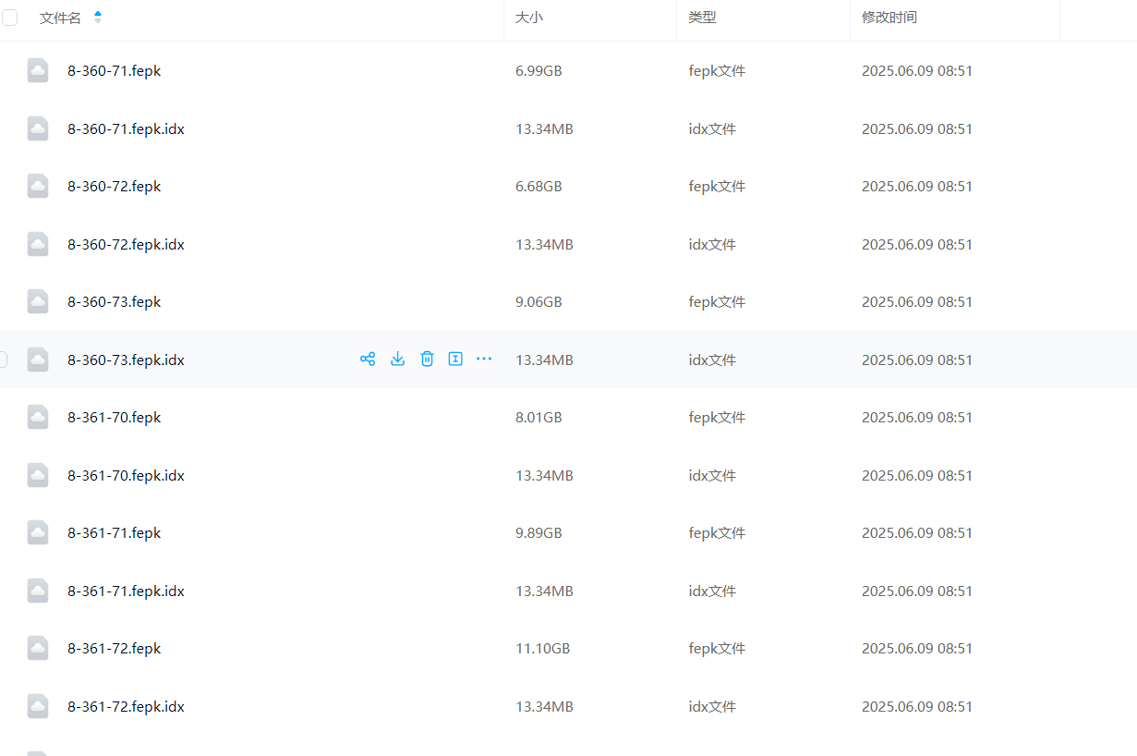Image resolution: width=1137 pixels, height=756 pixels.
Task: Open the file named 8-360-72.fepk
Action: click(x=115, y=186)
